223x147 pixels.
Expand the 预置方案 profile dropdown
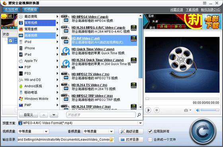tap(140, 123)
